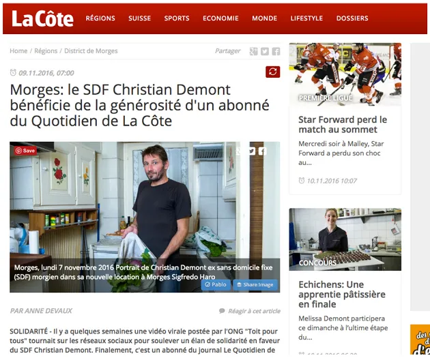Share photo with Twitter overlay icon
Image resolution: width=430 pixels, height=358 pixels.
point(251,151)
